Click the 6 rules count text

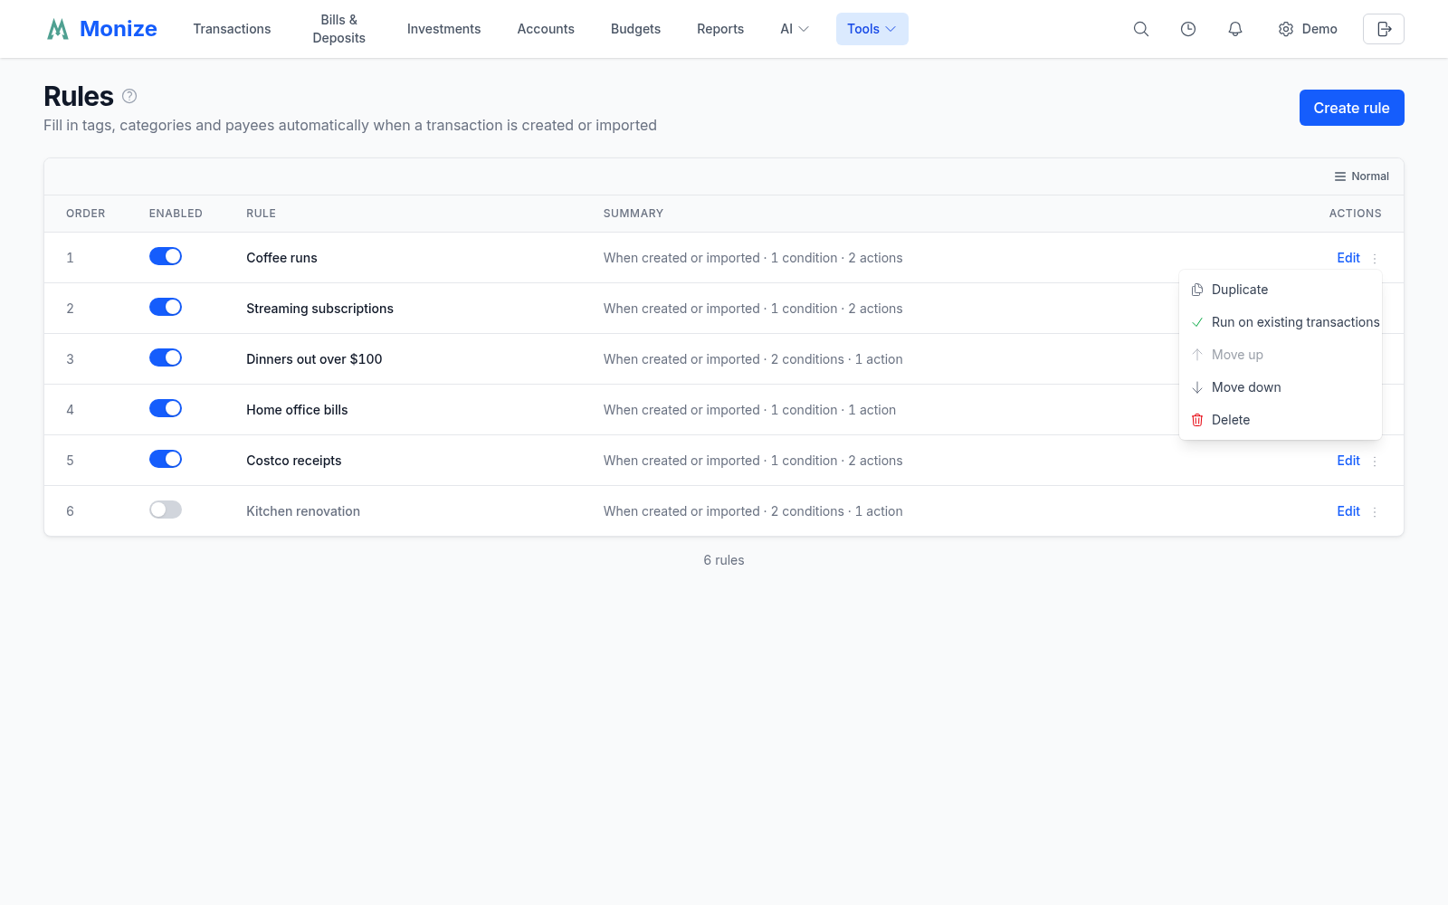tap(724, 560)
